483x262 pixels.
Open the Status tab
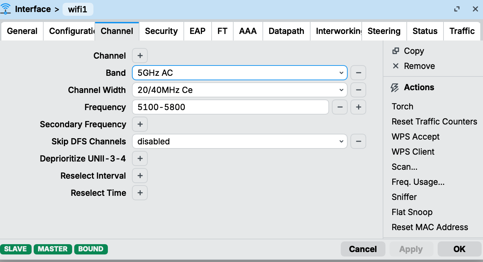pyautogui.click(x=425, y=31)
